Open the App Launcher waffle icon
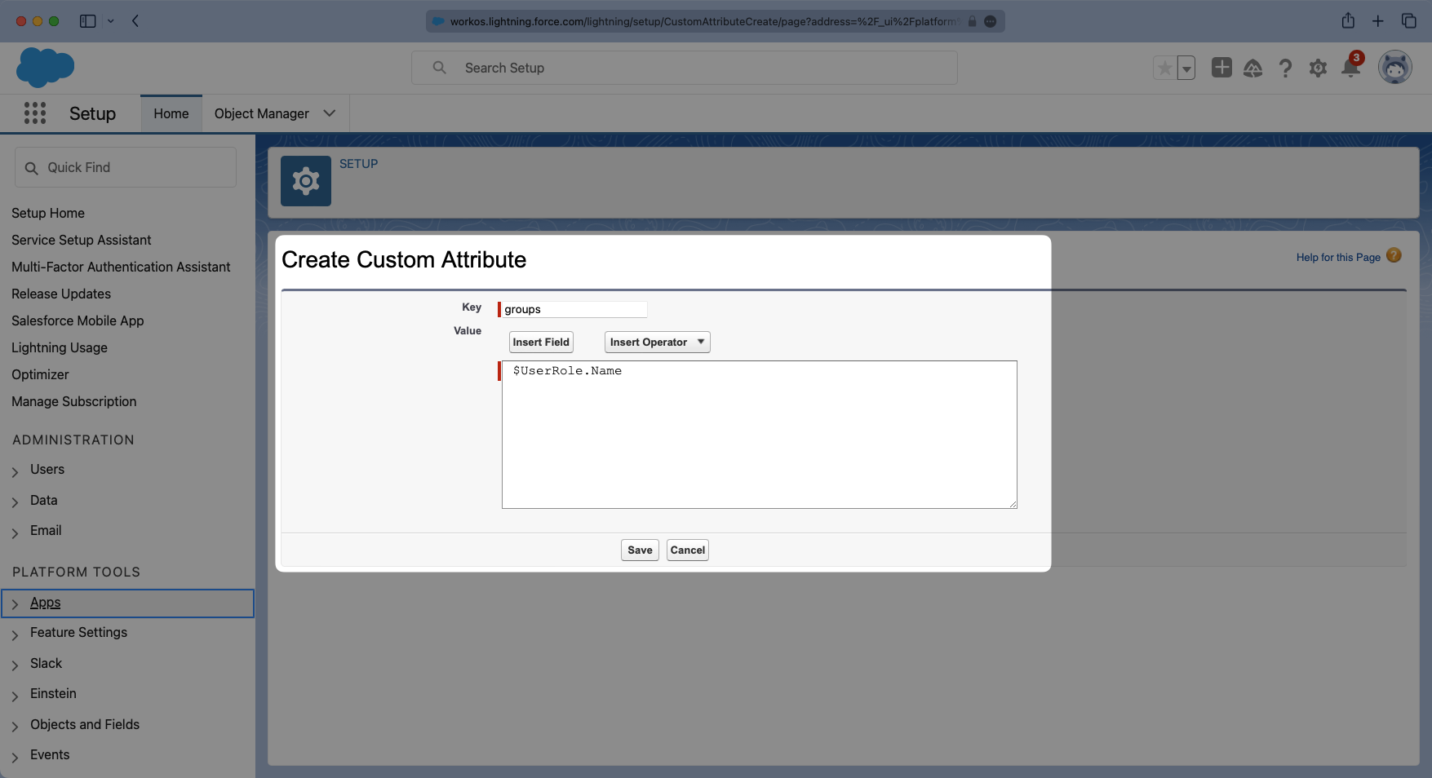 [34, 113]
